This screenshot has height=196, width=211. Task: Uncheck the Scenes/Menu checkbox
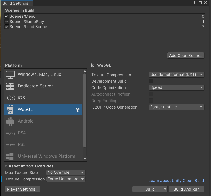coord(7,16)
